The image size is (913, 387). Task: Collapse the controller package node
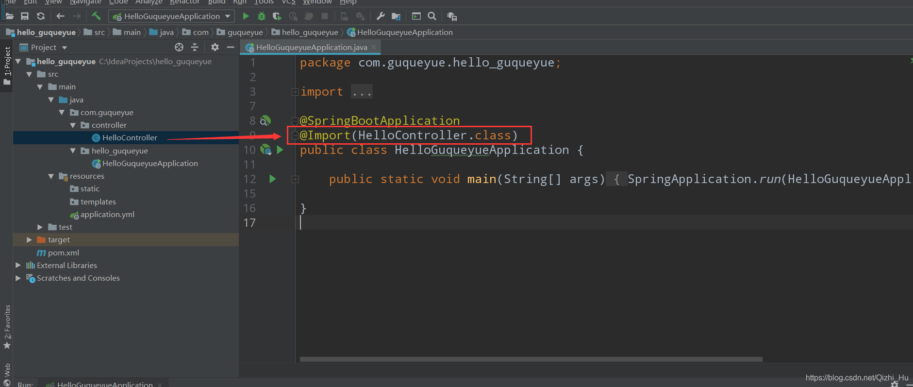[73, 125]
